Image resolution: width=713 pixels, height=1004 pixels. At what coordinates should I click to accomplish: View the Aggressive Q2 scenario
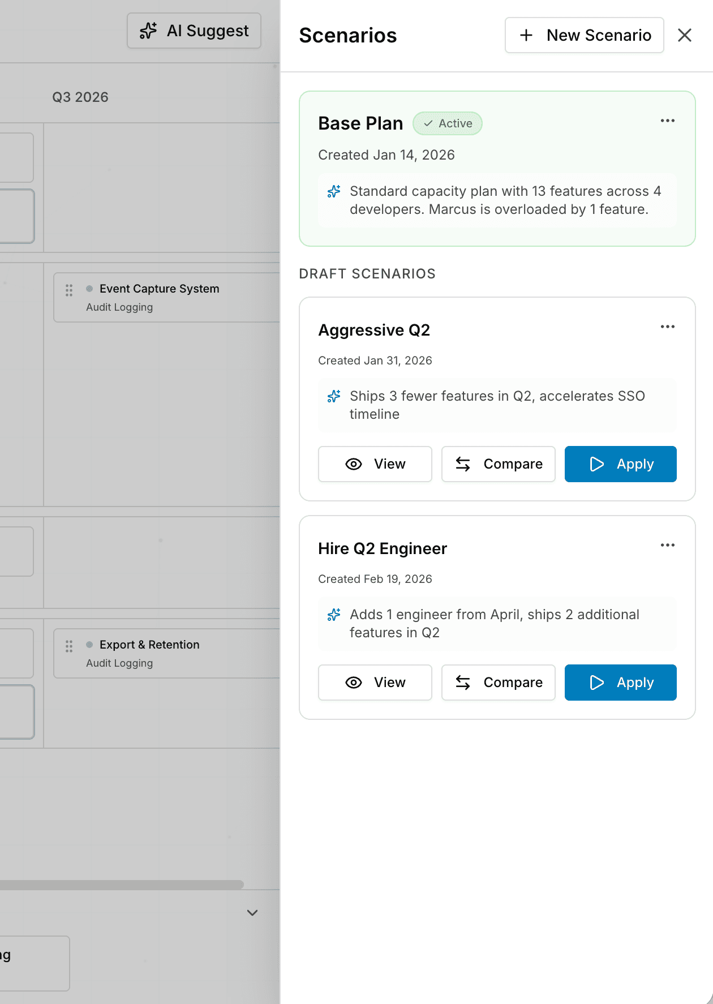(375, 464)
